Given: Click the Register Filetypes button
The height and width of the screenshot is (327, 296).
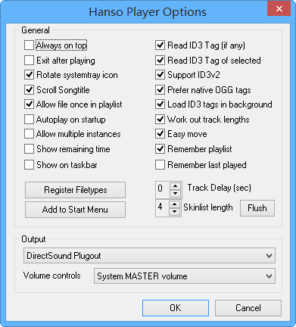Looking at the screenshot, I should 75,190.
